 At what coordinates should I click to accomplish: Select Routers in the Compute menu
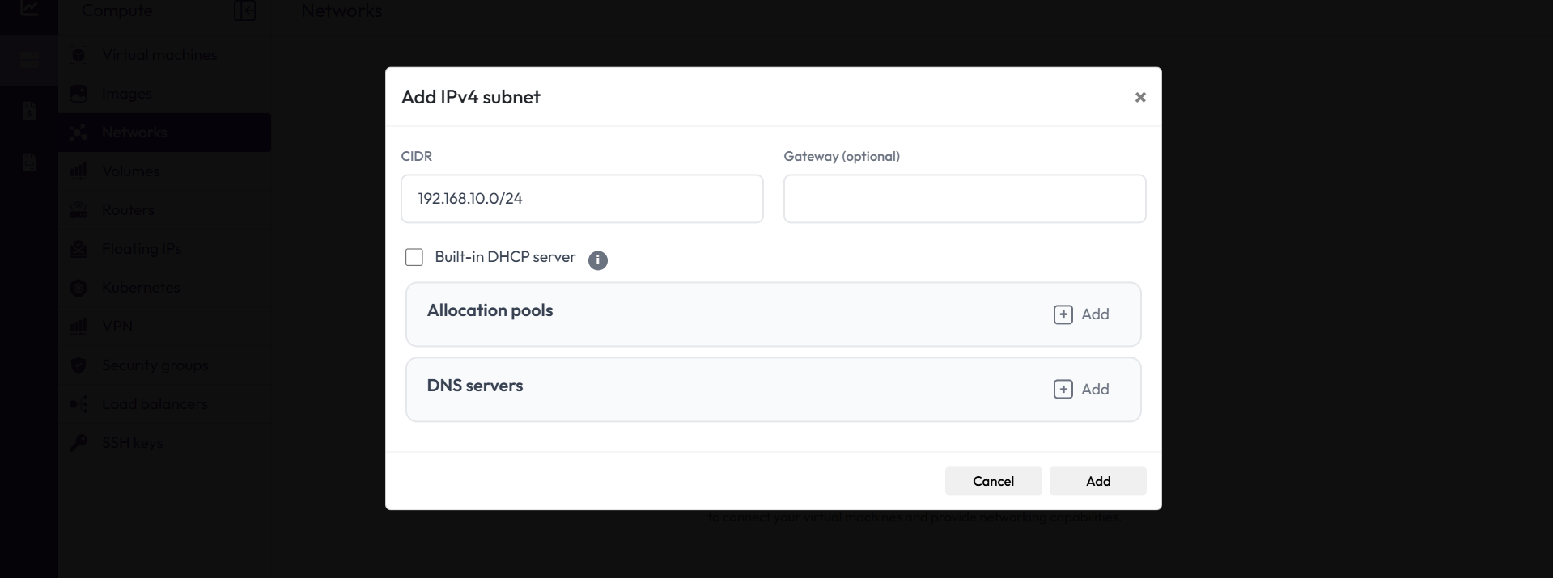click(x=128, y=210)
